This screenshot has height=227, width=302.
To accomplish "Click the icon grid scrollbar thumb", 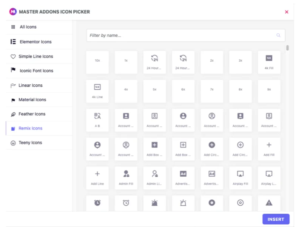I will [x=287, y=48].
